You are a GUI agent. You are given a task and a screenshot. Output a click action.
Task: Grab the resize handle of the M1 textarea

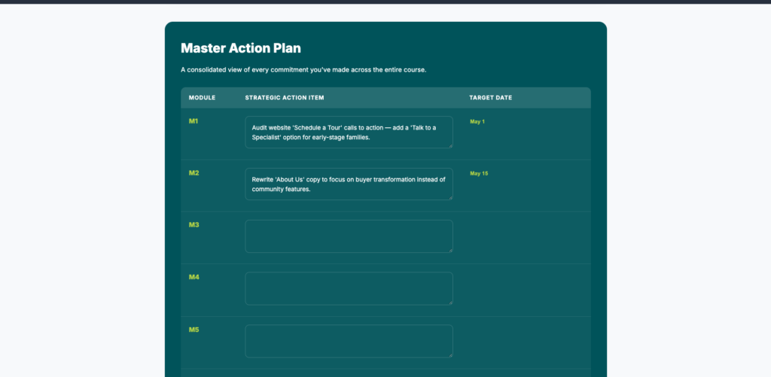pyautogui.click(x=450, y=145)
